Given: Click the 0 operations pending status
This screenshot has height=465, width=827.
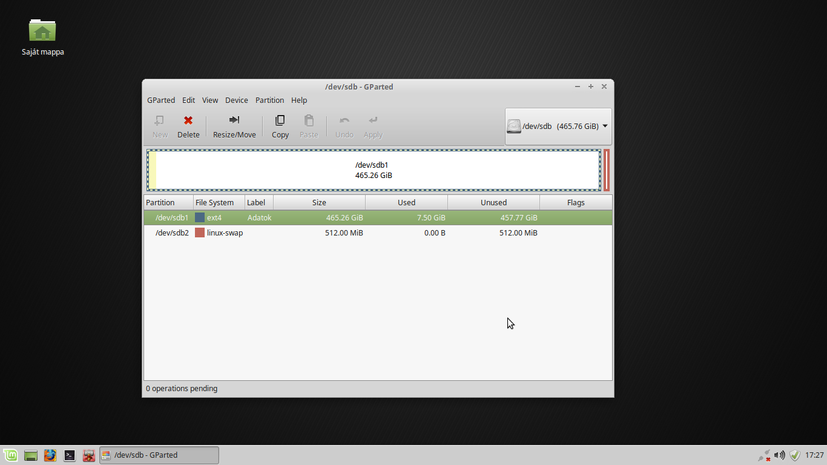Looking at the screenshot, I should (182, 388).
